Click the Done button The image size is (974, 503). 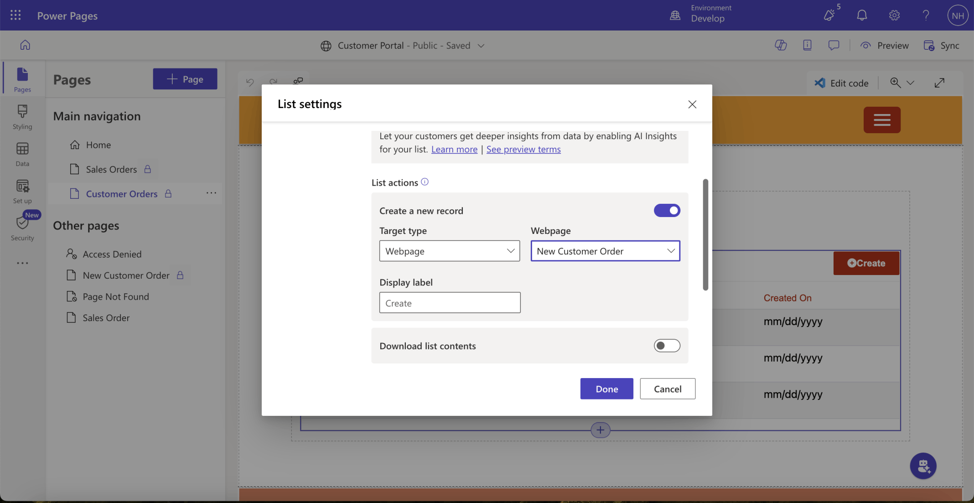(x=606, y=389)
